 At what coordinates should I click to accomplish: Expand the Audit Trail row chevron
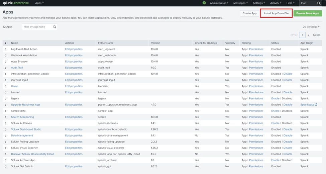(6, 68)
